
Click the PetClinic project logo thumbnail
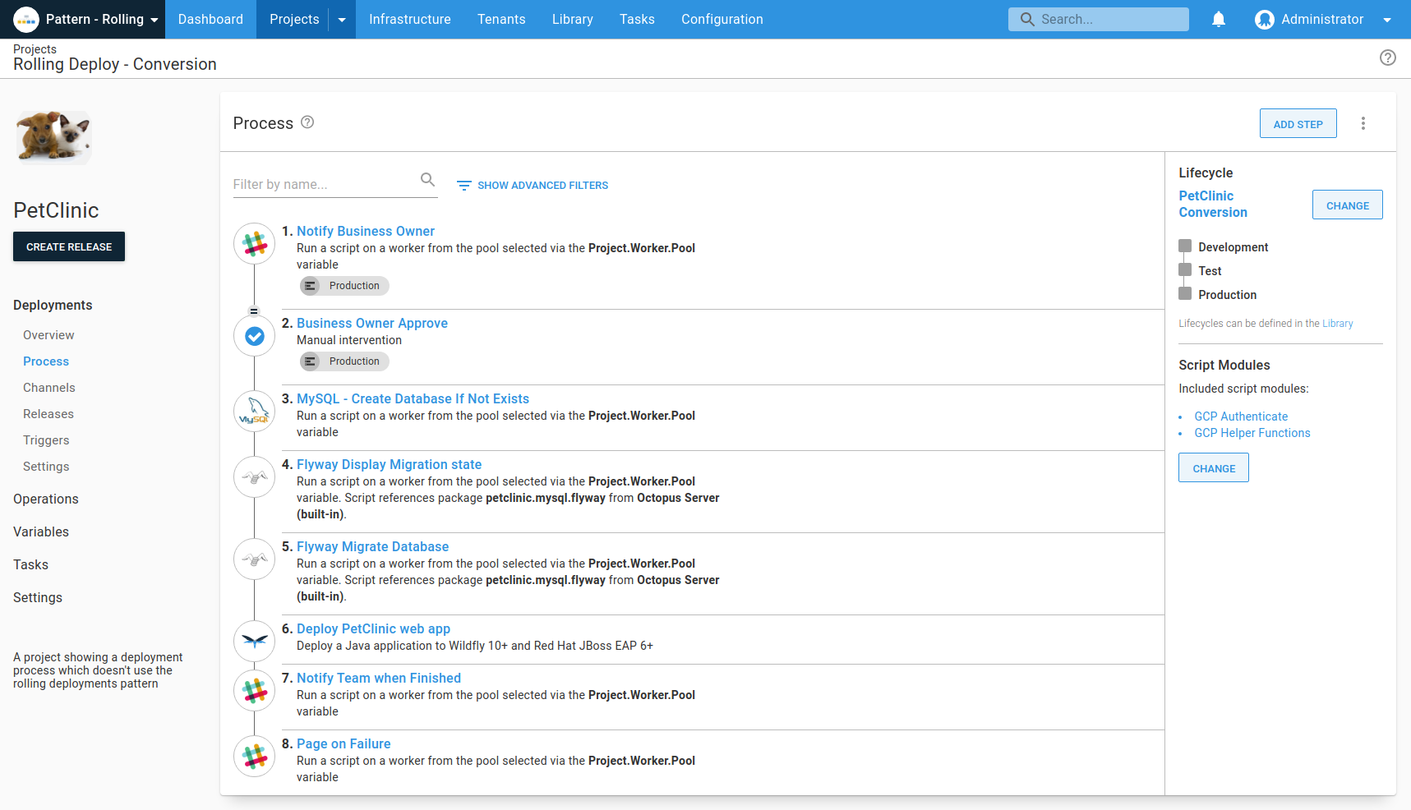(x=54, y=137)
